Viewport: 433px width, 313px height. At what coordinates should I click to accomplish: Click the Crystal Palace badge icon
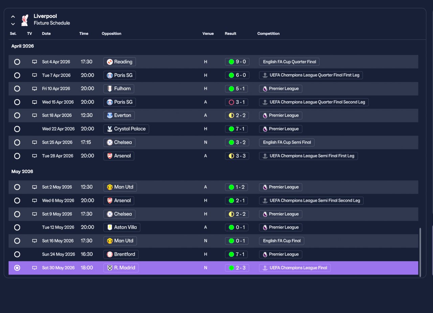[110, 129]
